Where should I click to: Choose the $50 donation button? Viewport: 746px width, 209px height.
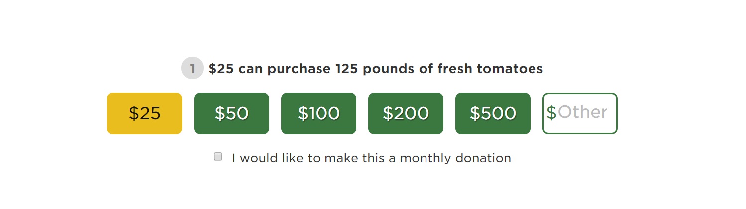231,113
